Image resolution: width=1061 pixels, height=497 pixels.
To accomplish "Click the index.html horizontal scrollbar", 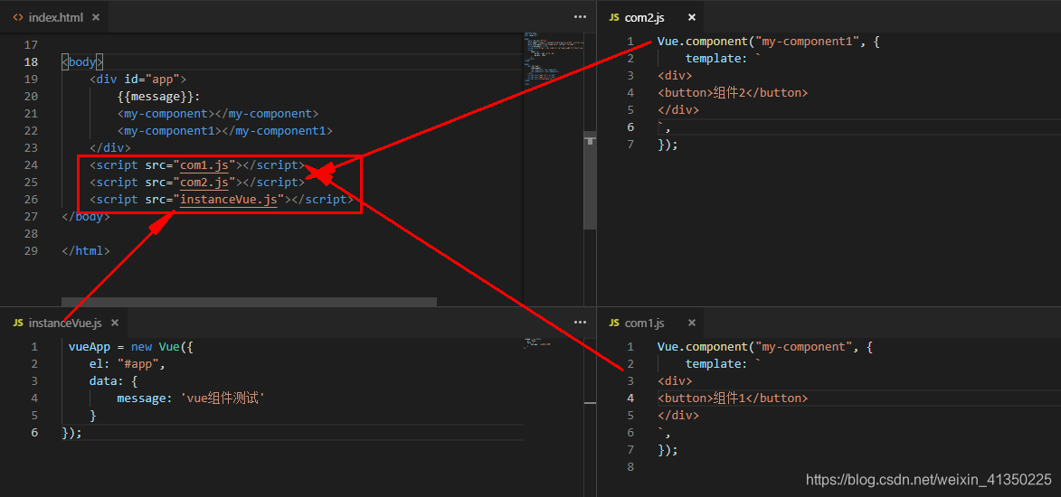I will (249, 302).
